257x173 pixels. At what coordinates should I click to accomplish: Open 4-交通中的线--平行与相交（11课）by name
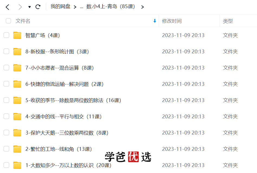pyautogui.click(x=64, y=116)
